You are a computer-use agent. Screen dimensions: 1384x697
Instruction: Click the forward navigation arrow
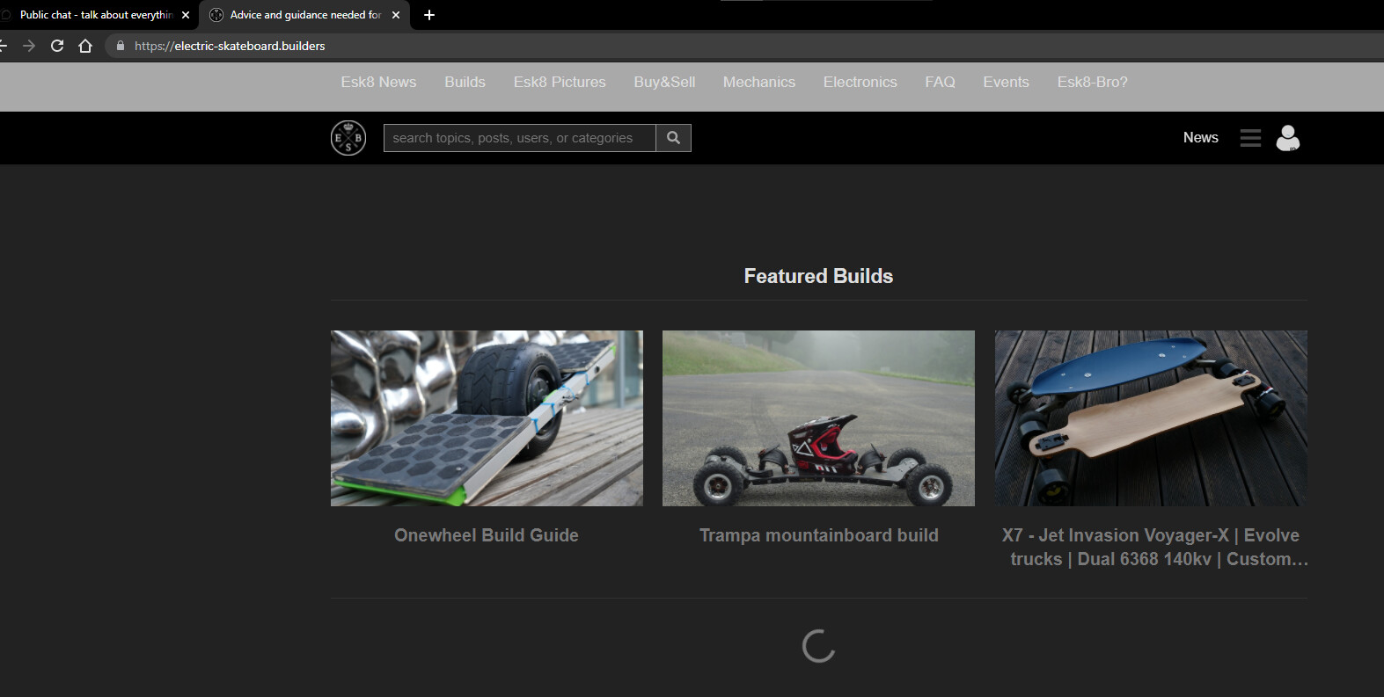pyautogui.click(x=29, y=46)
